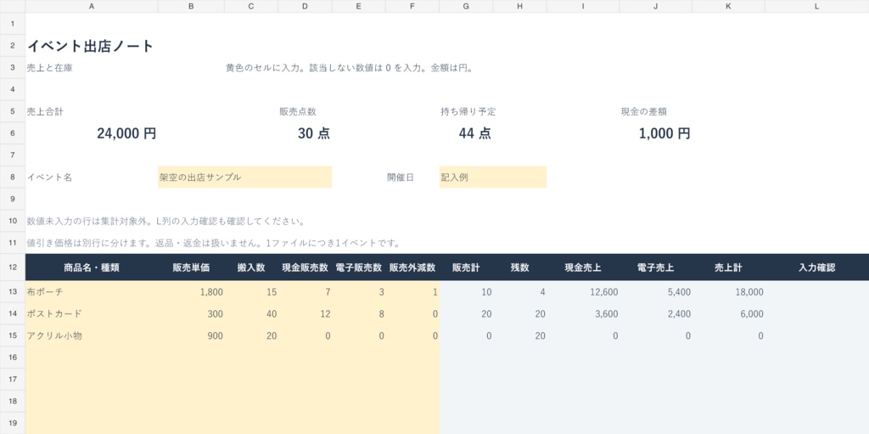Click the empty product name cell in row 16
Image resolution: width=869 pixels, height=434 pixels.
pyautogui.click(x=92, y=358)
